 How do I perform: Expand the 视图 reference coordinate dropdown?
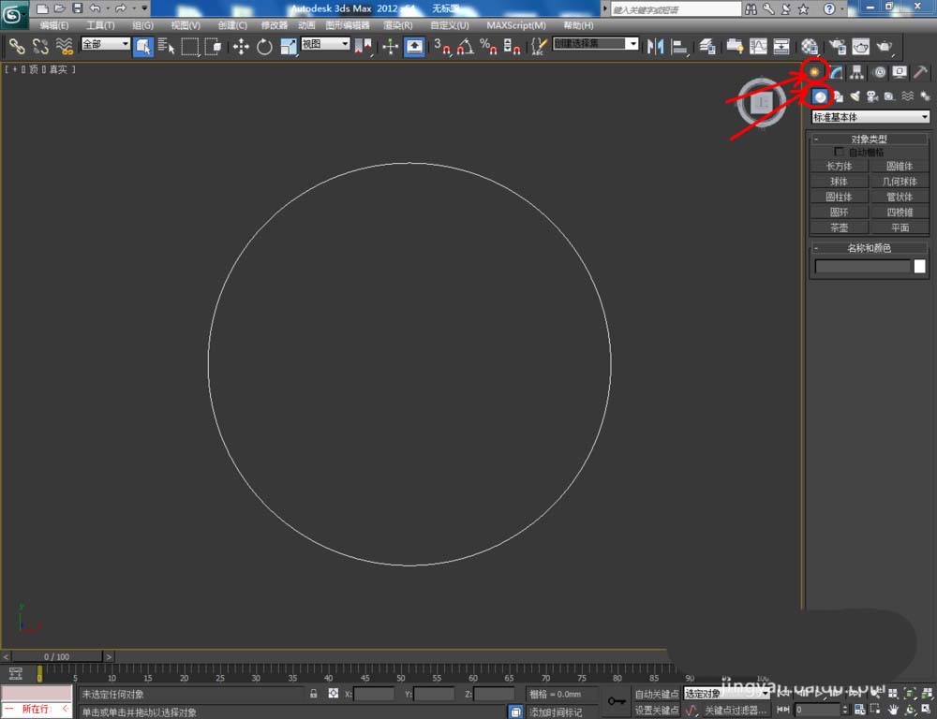click(325, 44)
